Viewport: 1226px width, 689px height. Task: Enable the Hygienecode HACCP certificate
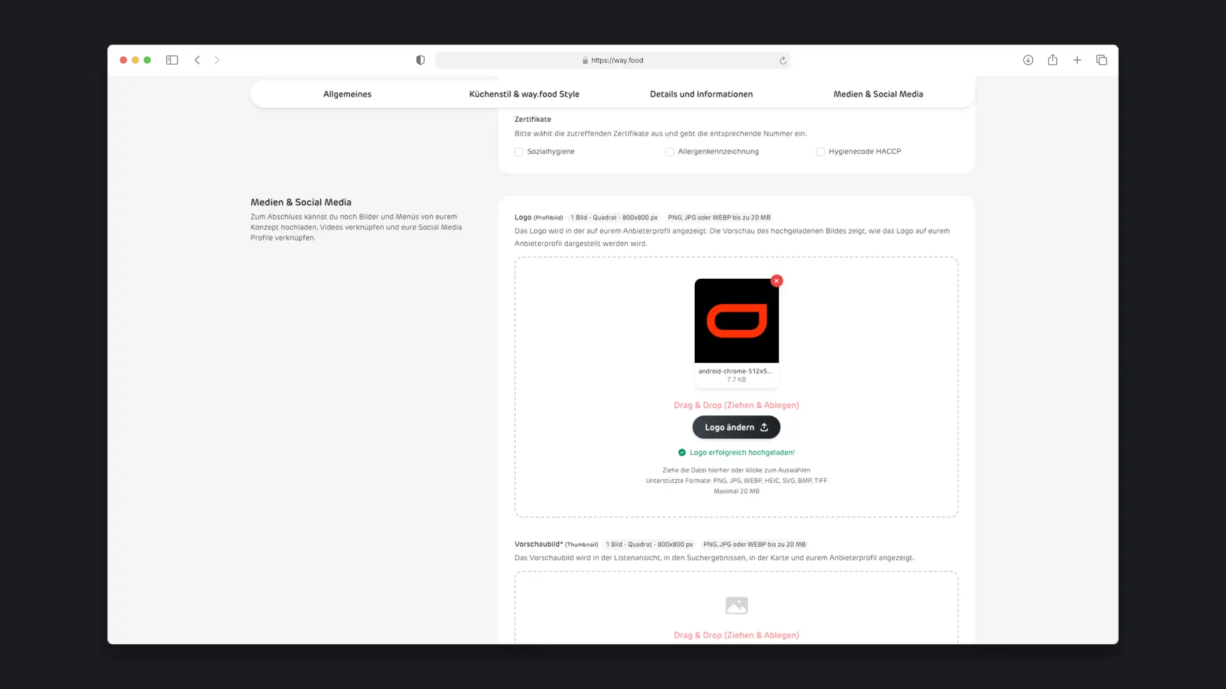click(820, 152)
